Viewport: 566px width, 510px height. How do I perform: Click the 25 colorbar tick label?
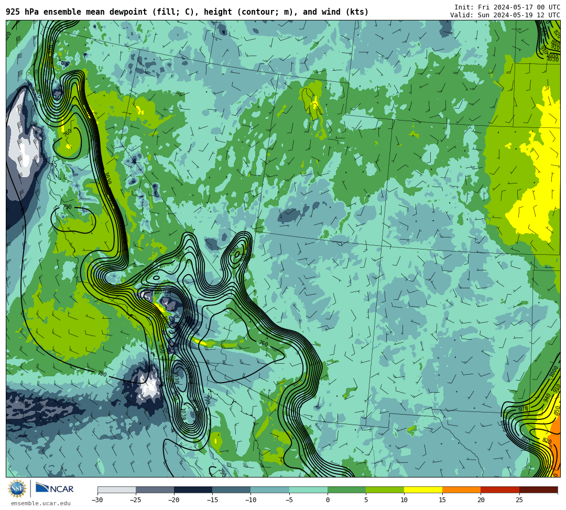(519, 500)
